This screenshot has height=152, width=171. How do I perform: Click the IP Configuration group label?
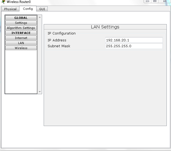[62, 33]
